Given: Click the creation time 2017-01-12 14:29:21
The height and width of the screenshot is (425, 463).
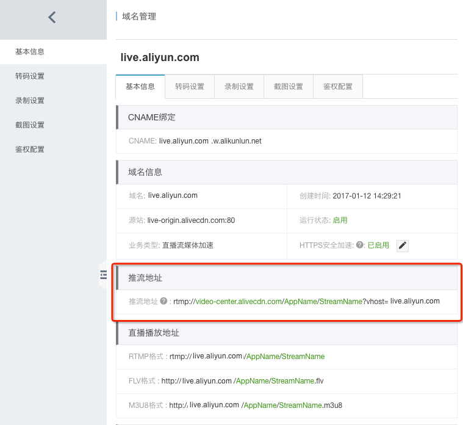Looking at the screenshot, I should [x=367, y=196].
